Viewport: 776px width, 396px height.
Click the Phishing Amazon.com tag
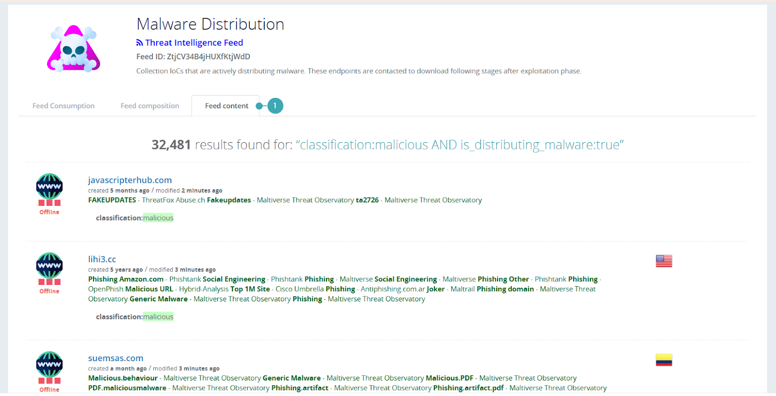coord(126,279)
